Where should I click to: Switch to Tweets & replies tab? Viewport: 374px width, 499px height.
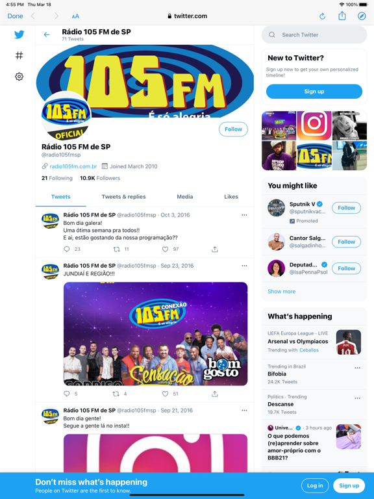click(x=124, y=197)
